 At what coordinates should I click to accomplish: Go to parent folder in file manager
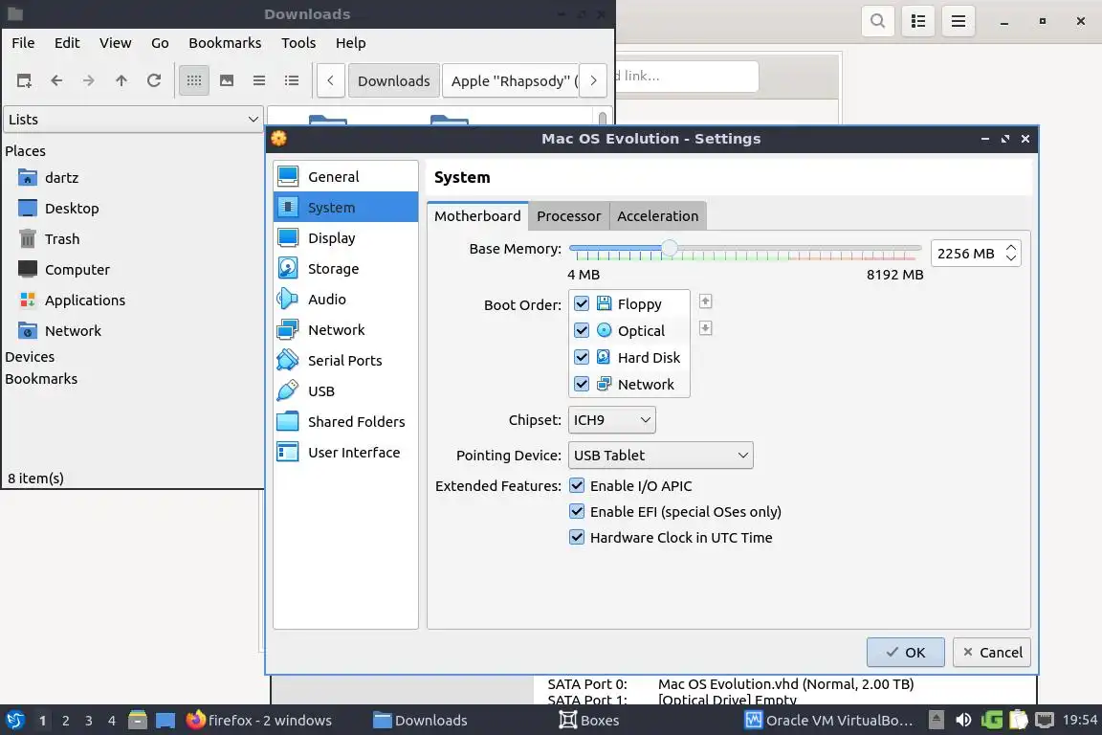click(121, 80)
